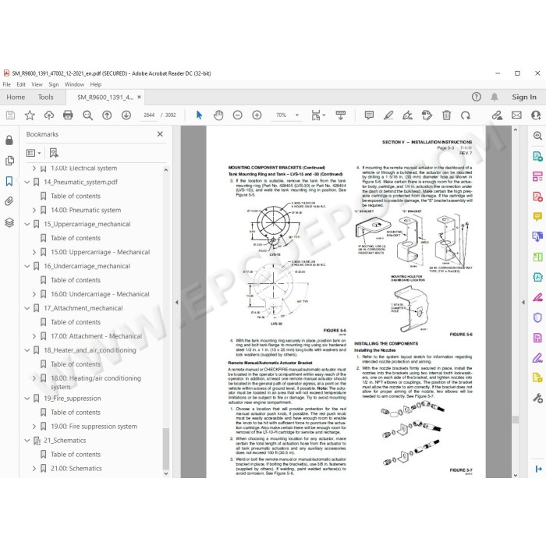
Task: Open the Edit menu
Action: pos(21,84)
